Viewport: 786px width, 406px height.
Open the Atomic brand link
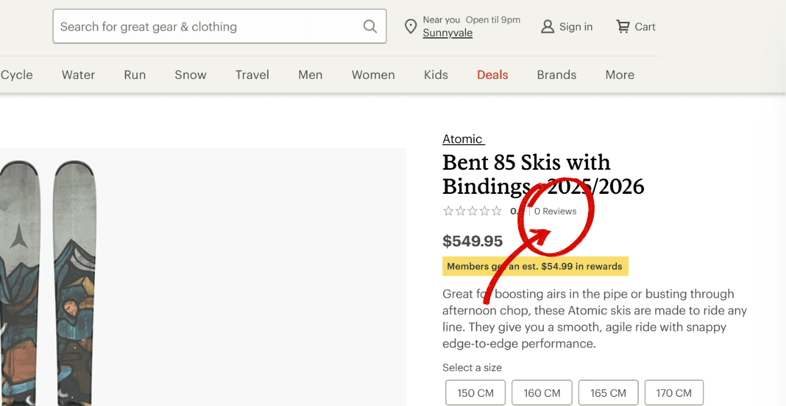click(x=462, y=139)
